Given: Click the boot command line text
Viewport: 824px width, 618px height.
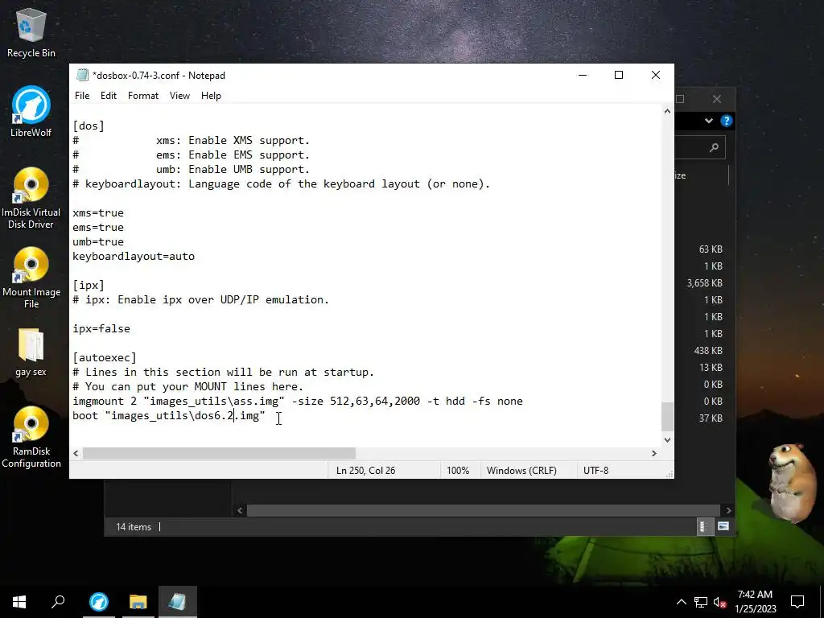Looking at the screenshot, I should point(169,415).
